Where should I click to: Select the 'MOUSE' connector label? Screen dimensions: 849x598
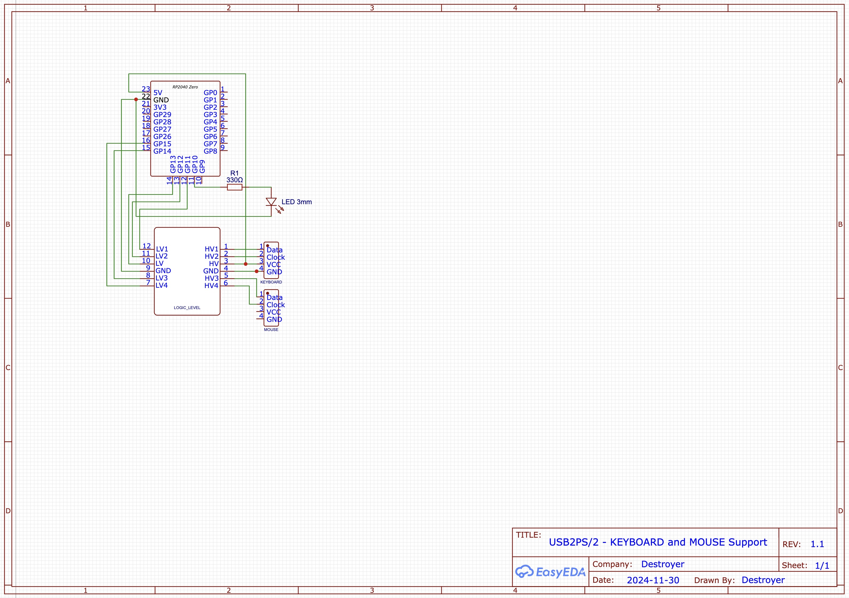[271, 330]
